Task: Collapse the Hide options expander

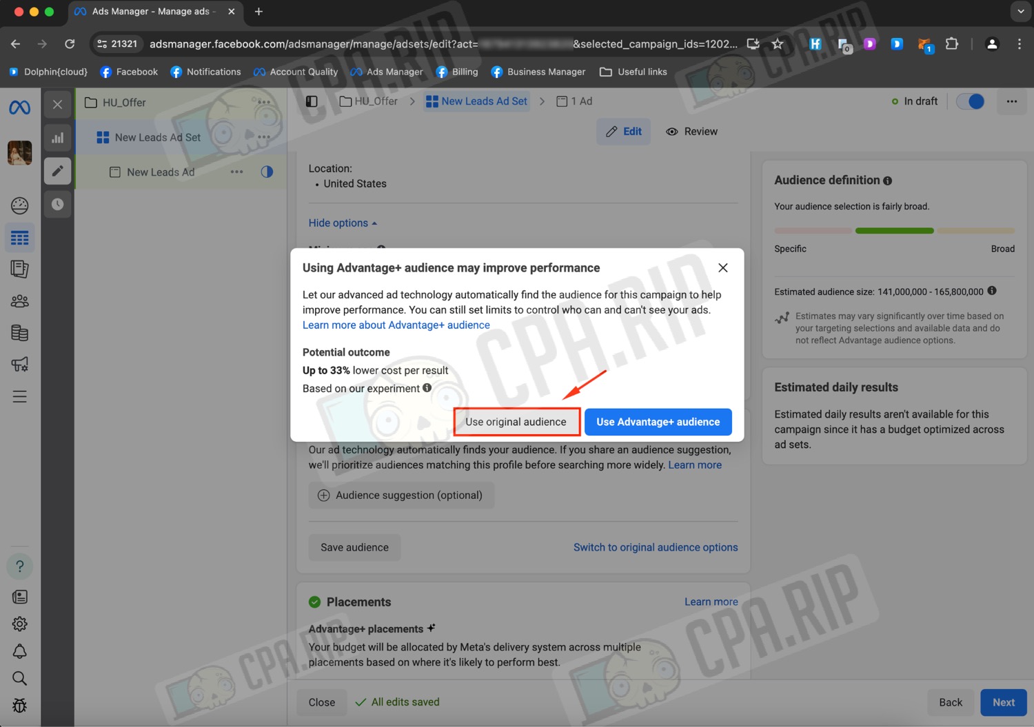Action: coord(343,223)
